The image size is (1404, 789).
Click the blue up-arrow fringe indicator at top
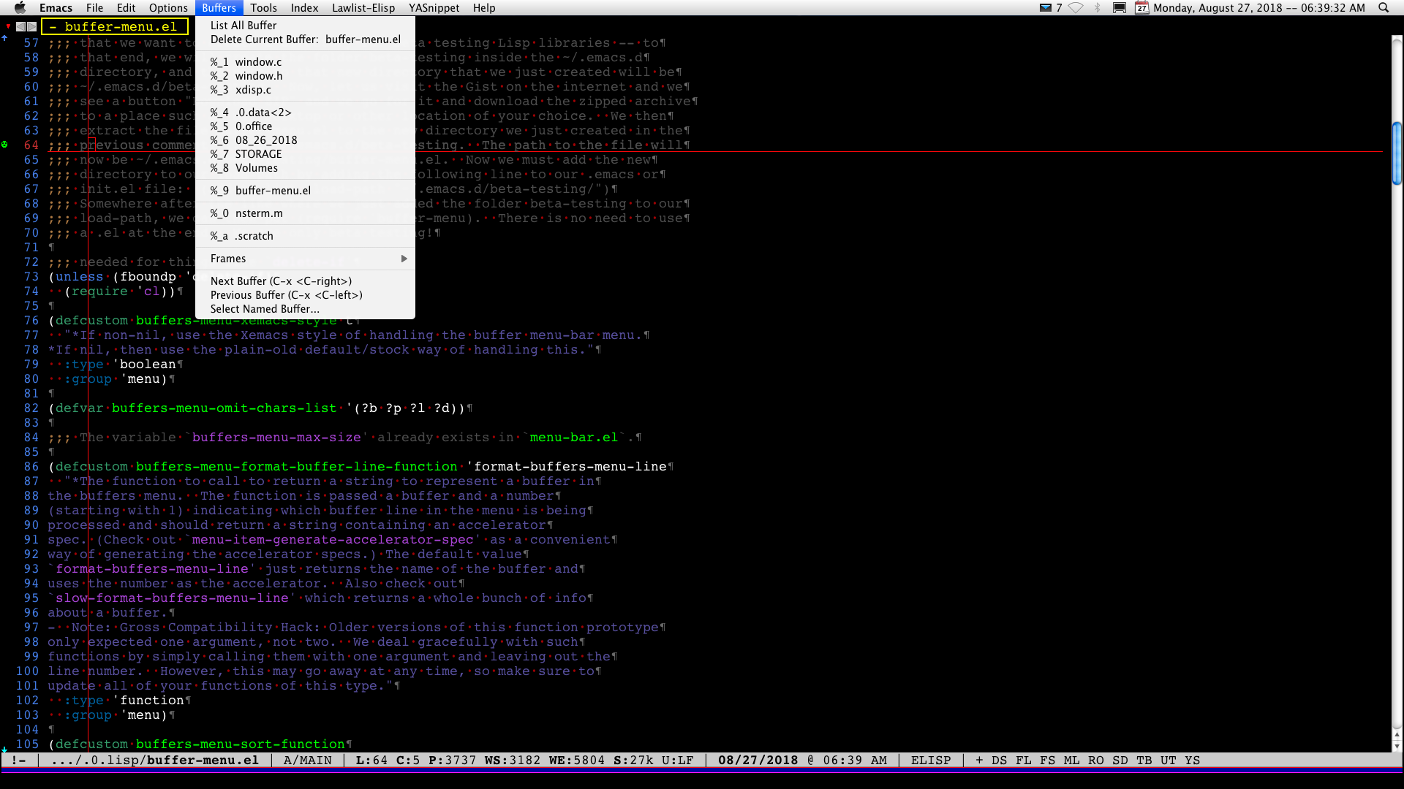pos(4,38)
